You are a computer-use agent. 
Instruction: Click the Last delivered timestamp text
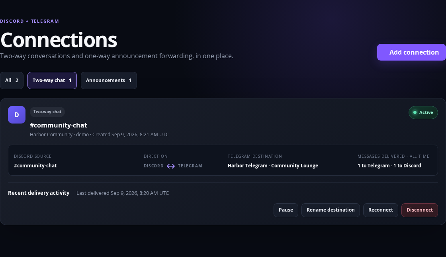(123, 193)
